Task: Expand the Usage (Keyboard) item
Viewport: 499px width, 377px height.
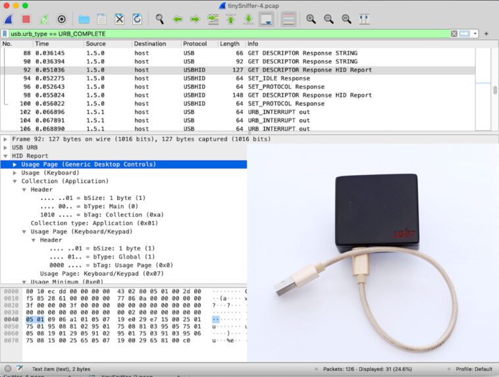Action: click(x=15, y=172)
